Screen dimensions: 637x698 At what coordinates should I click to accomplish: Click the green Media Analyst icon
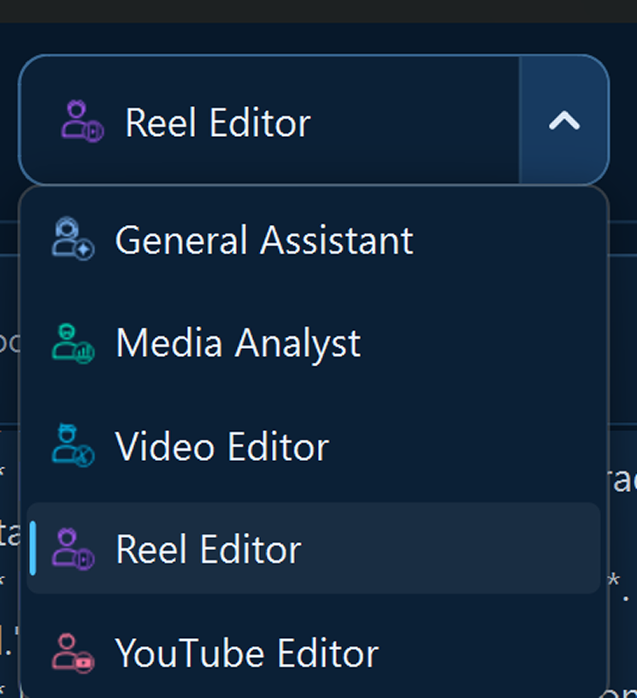(74, 343)
